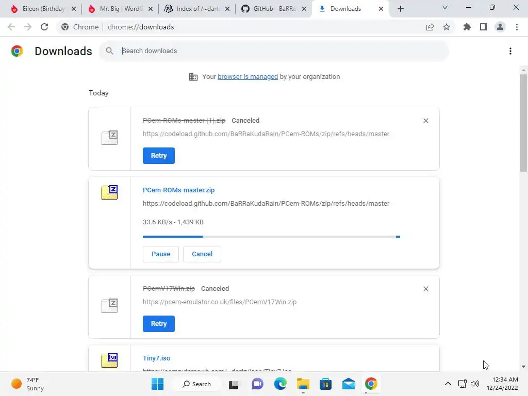The image size is (528, 396).
Task: Click the search magnifier icon in downloads
Action: (x=109, y=51)
